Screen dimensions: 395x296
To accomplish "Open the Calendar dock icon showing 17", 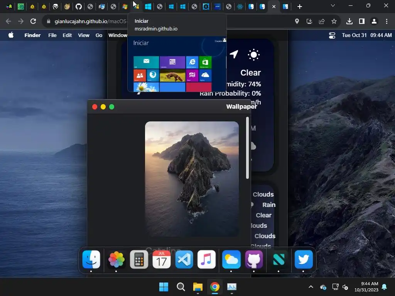I will pyautogui.click(x=162, y=259).
